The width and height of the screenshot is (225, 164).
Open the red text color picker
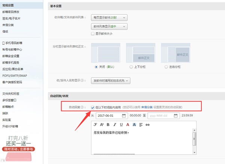point(128,125)
